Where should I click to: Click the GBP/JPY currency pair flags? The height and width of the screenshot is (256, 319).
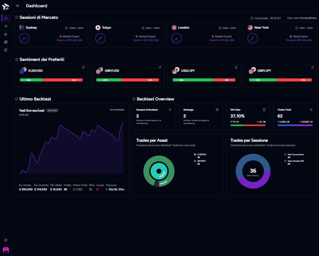tap(252, 70)
